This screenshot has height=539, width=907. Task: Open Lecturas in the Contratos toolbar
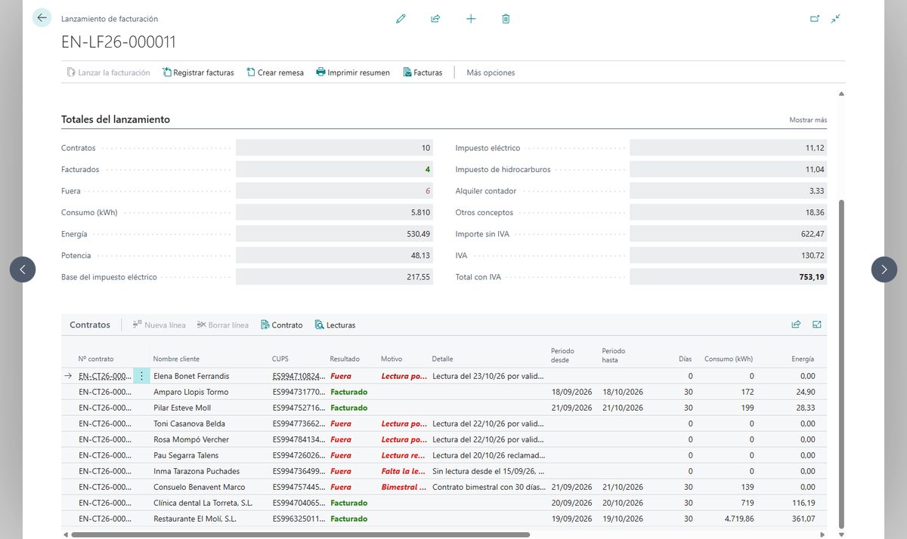point(335,325)
